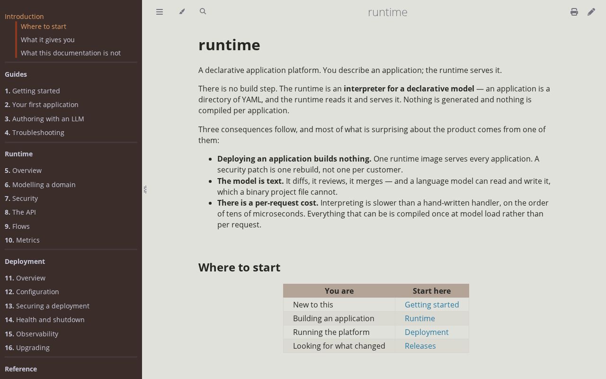Image resolution: width=606 pixels, height=379 pixels.
Task: Open chapter 3 Authoring with an LLM
Action: 45,119
